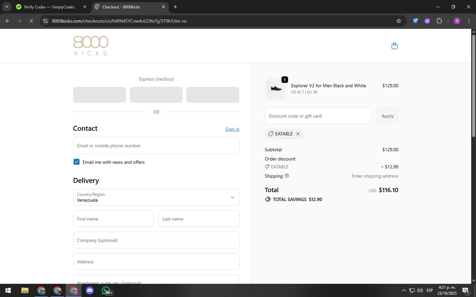Viewport: 476px width, 297px height.
Task: Click the First name field
Action: point(114,219)
